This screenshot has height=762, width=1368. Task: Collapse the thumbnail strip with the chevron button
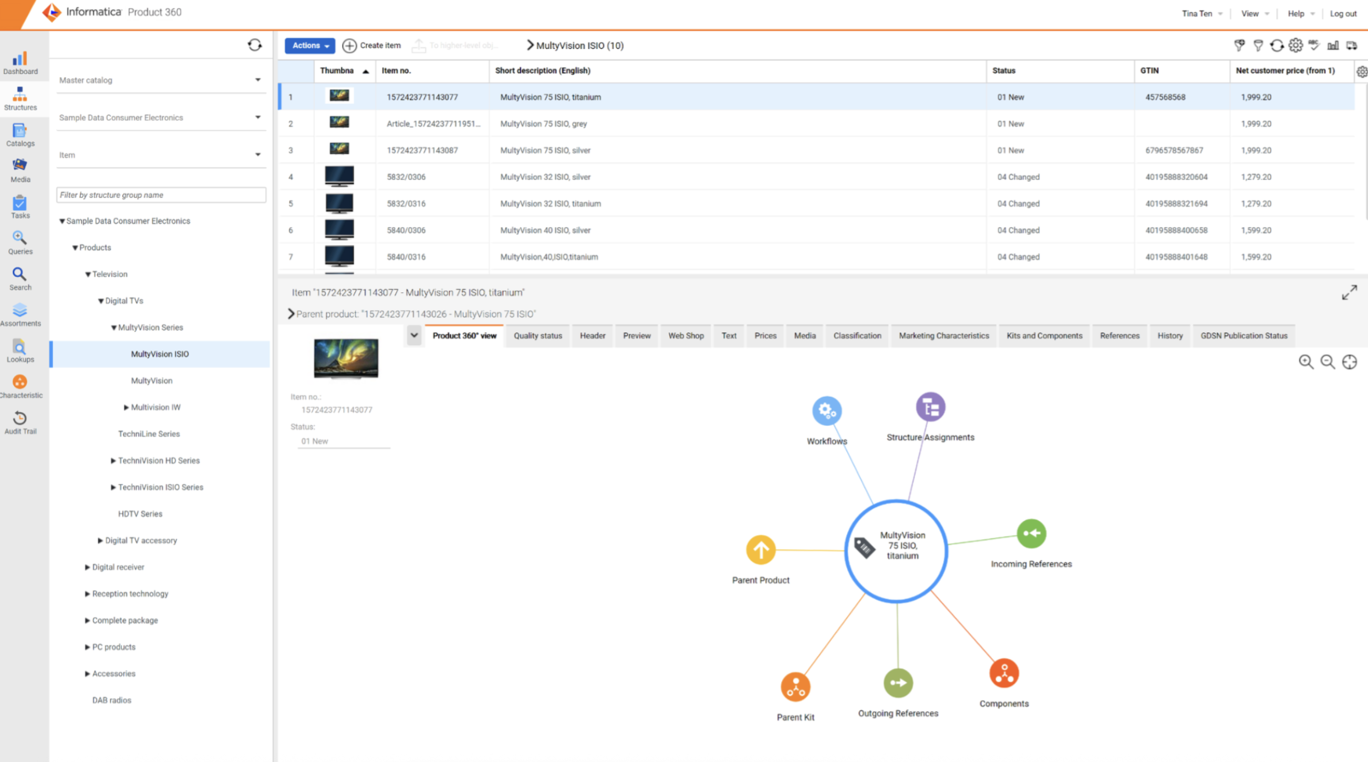pyautogui.click(x=414, y=335)
